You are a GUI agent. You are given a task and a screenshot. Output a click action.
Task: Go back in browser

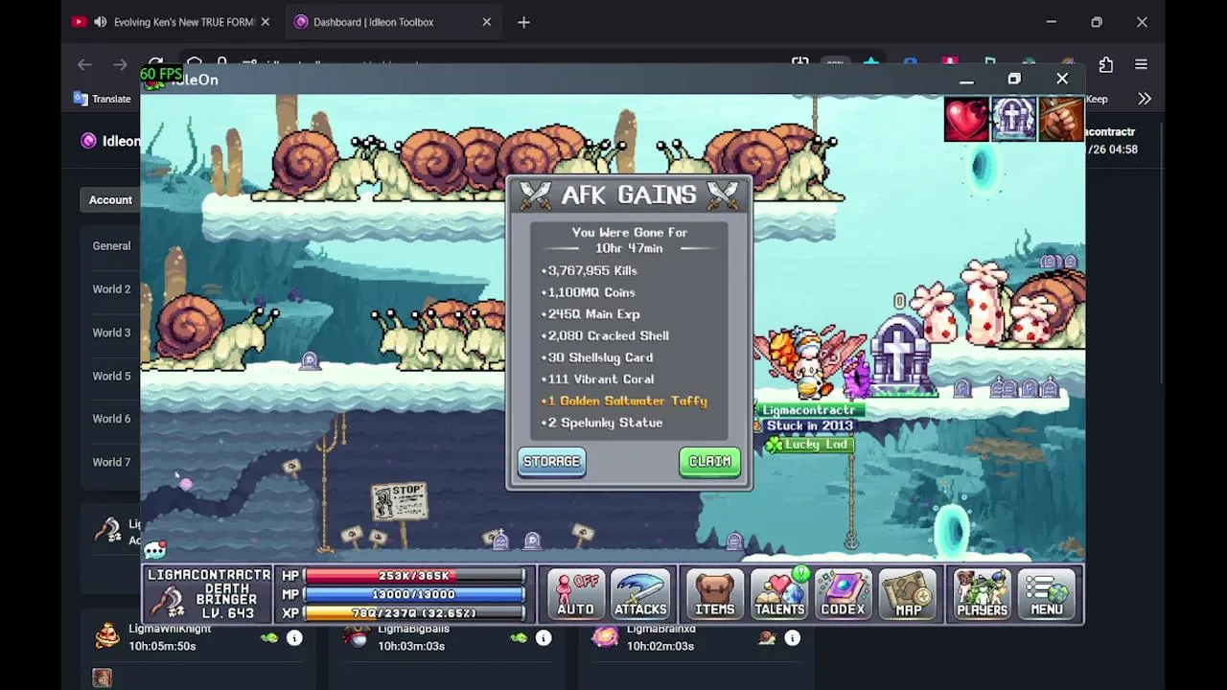(84, 64)
